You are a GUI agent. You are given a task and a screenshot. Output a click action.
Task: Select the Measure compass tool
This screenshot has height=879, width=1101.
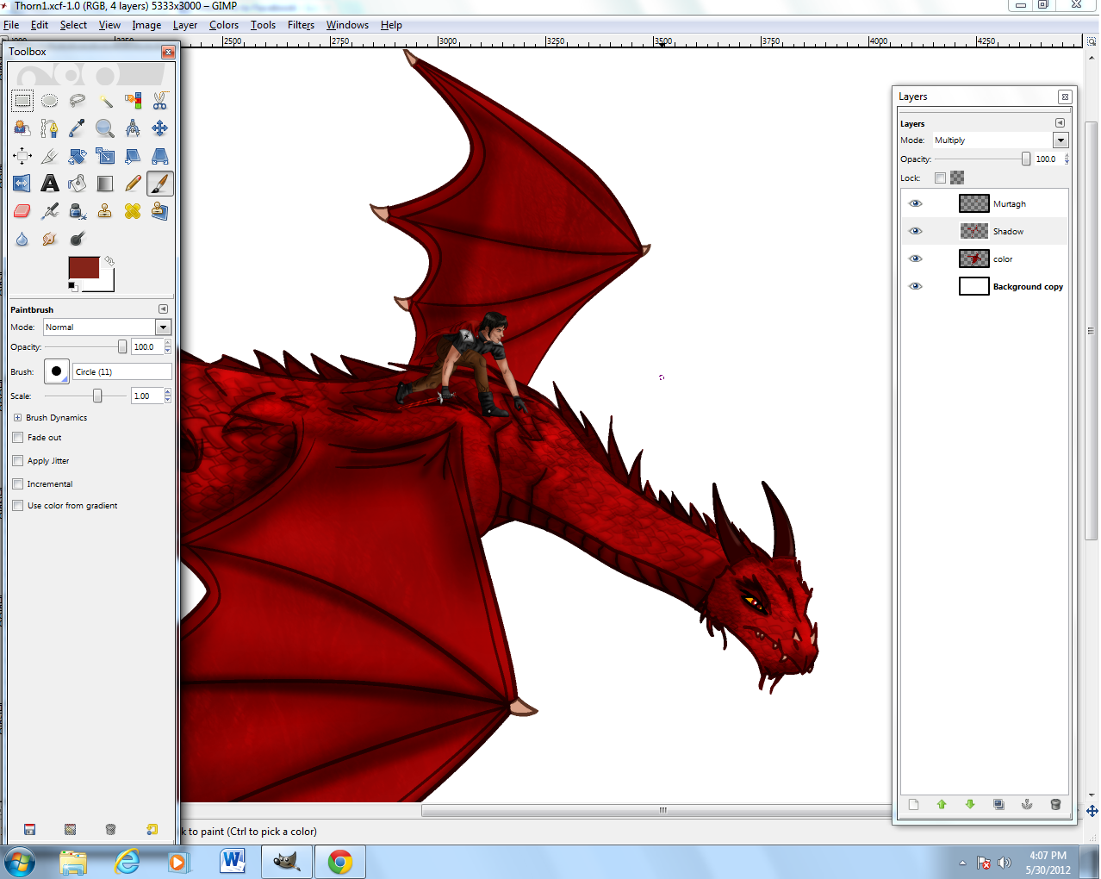point(133,128)
